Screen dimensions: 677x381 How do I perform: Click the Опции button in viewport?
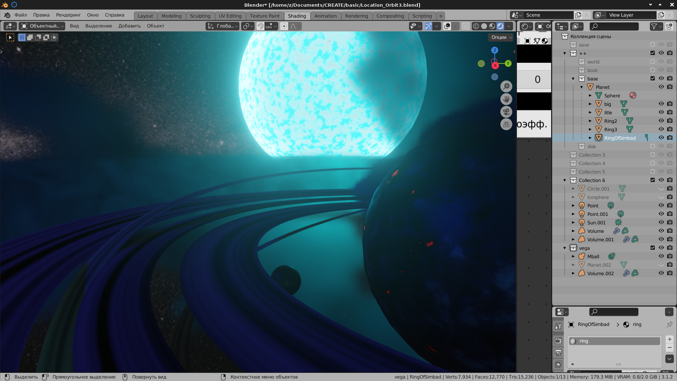[501, 37]
